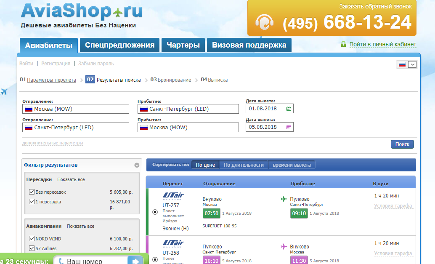The image size is (435, 264).
Task: Toggle the 1 пересадка checkbox
Action: coord(32,202)
